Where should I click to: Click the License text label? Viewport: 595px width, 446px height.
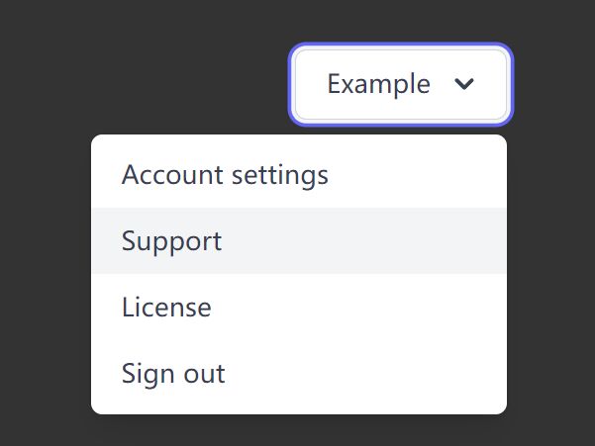166,307
